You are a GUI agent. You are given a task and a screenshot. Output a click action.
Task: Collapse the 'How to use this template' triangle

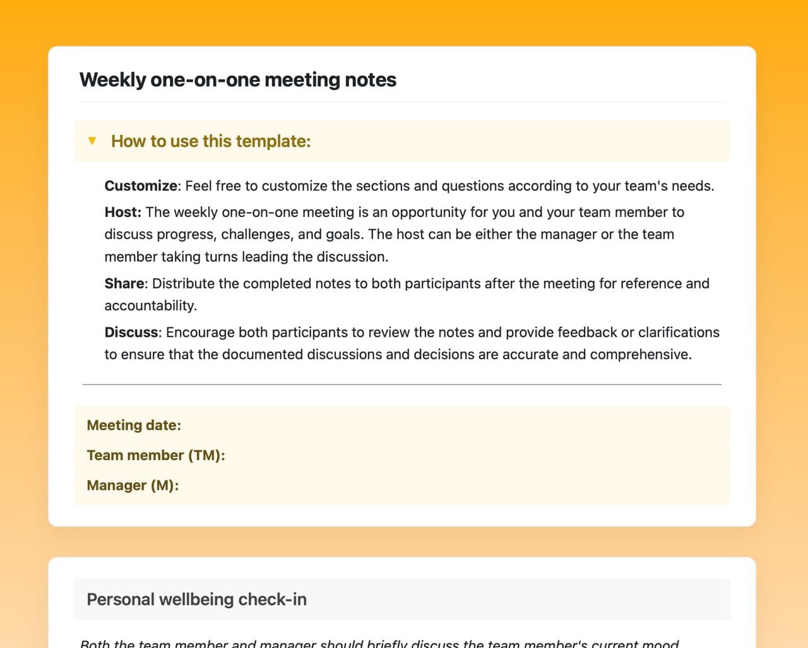click(x=92, y=141)
